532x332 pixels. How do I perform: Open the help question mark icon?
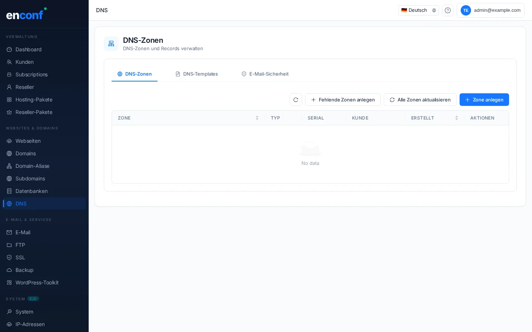(448, 10)
